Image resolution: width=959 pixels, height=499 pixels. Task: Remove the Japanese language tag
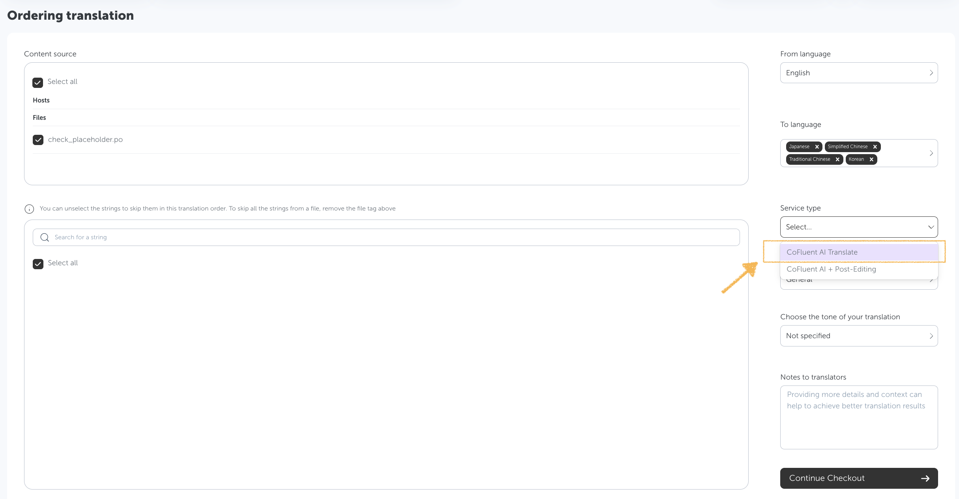[x=817, y=147]
